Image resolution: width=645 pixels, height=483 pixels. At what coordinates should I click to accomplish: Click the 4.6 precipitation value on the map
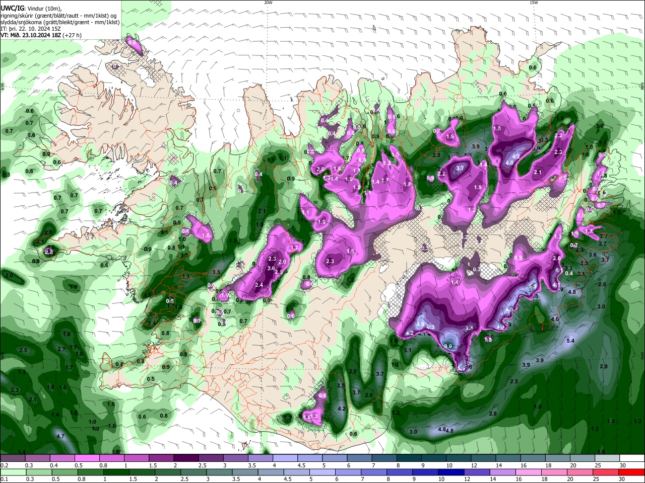click(x=555, y=319)
